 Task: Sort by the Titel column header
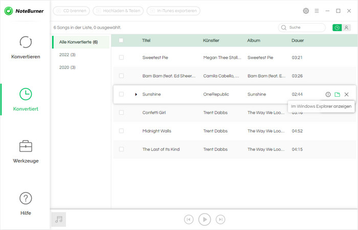(x=146, y=40)
